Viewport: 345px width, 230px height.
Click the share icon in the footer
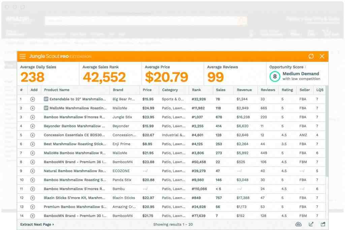pos(323,224)
